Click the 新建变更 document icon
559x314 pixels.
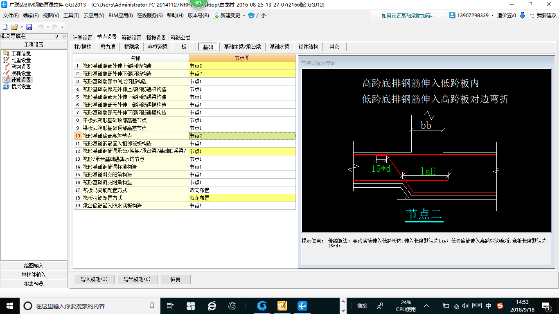(x=215, y=16)
